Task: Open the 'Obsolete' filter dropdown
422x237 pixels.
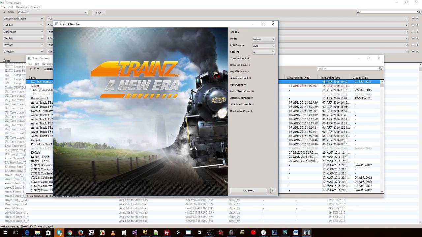Action: coord(23,39)
